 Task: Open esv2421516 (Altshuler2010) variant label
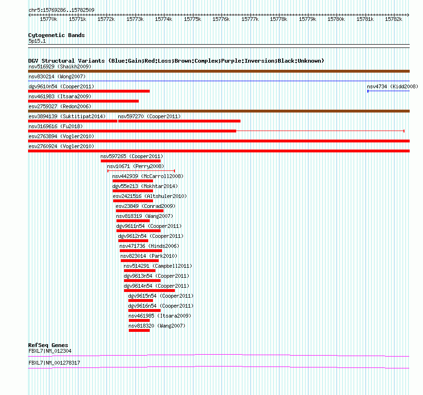(x=150, y=196)
